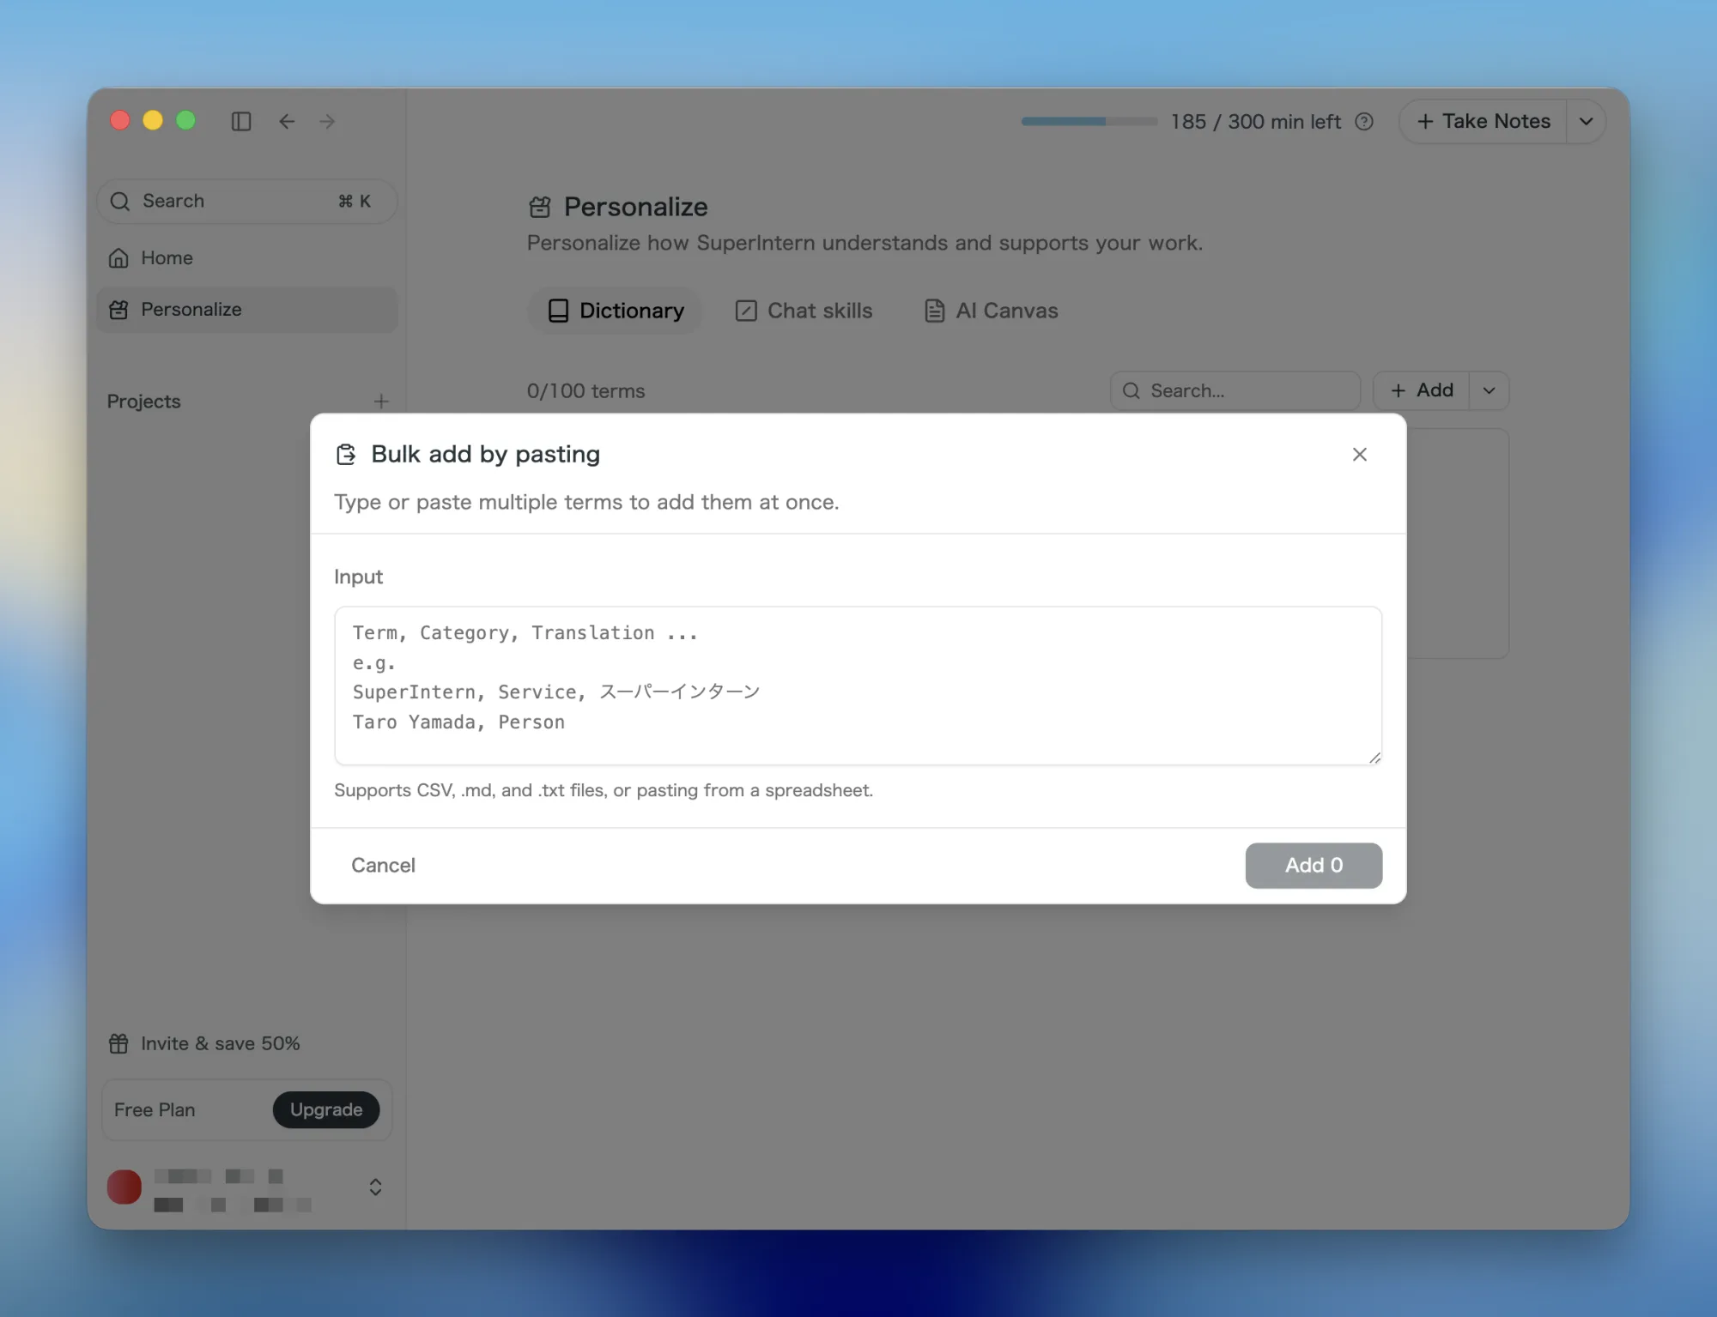Expand the Take Notes dropdown arrow
1717x1317 pixels.
(1587, 121)
